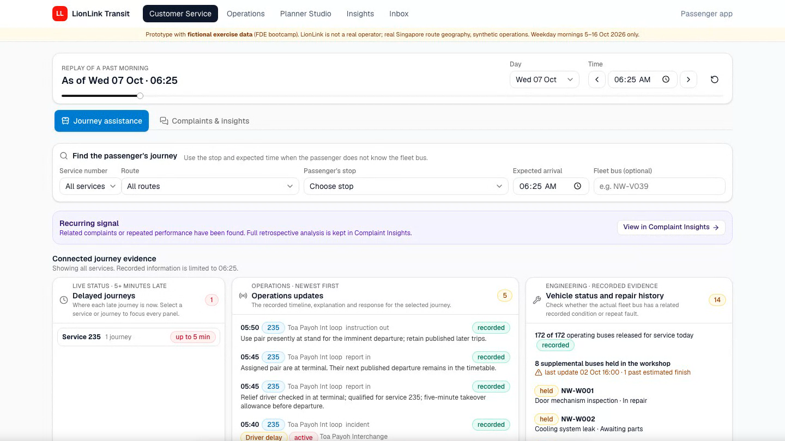Screen dimensions: 785x441
Task: Click the warning triangle beside last update 02 Oct
Action: coord(539,373)
